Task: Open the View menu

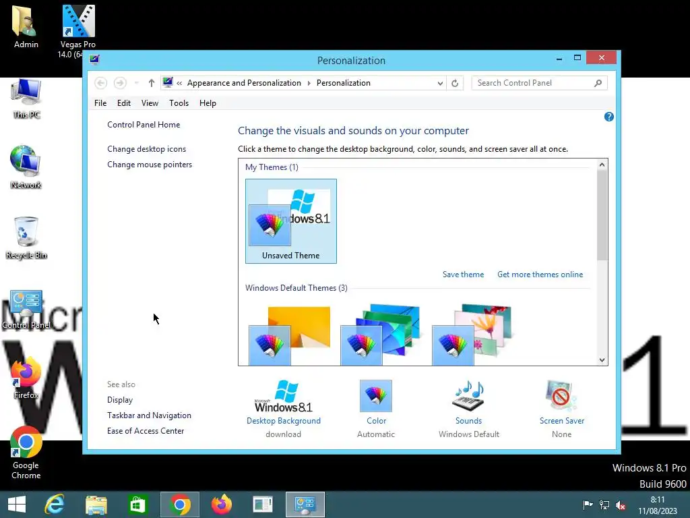Action: tap(150, 103)
